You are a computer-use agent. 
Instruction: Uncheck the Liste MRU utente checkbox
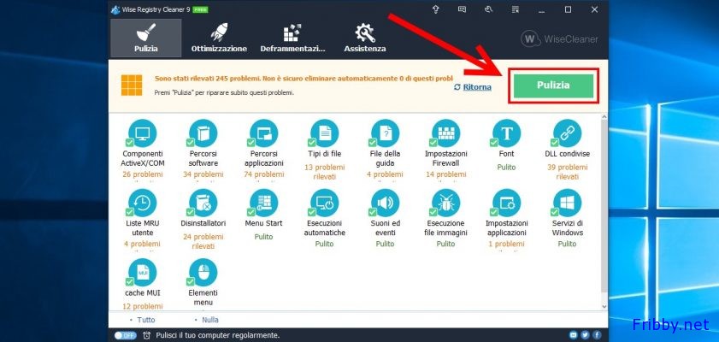click(x=130, y=213)
